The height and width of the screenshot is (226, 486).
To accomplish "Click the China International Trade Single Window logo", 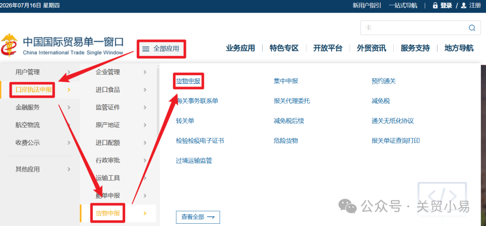I will (62, 45).
